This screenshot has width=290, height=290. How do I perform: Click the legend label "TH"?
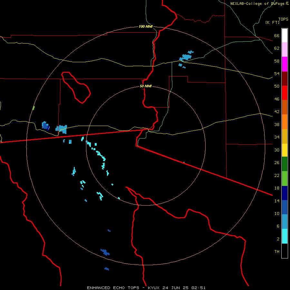[x=277, y=252]
